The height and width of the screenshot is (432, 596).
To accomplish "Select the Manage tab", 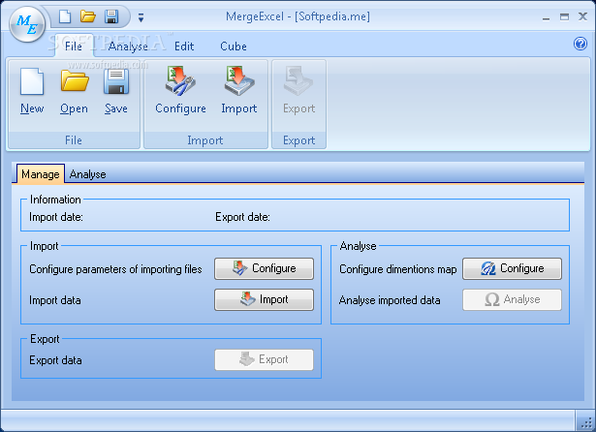I will pyautogui.click(x=41, y=174).
